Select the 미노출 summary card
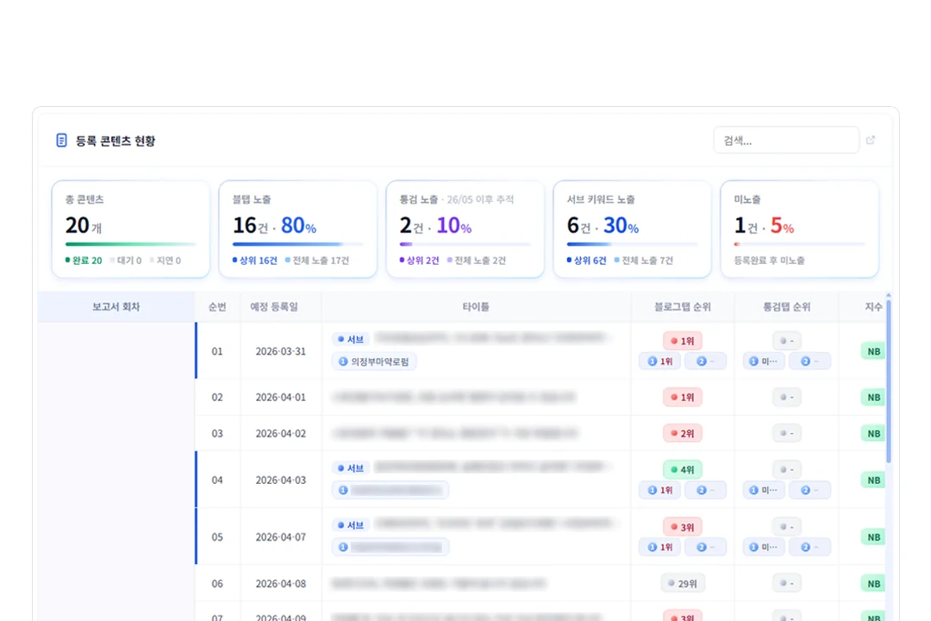 point(799,229)
